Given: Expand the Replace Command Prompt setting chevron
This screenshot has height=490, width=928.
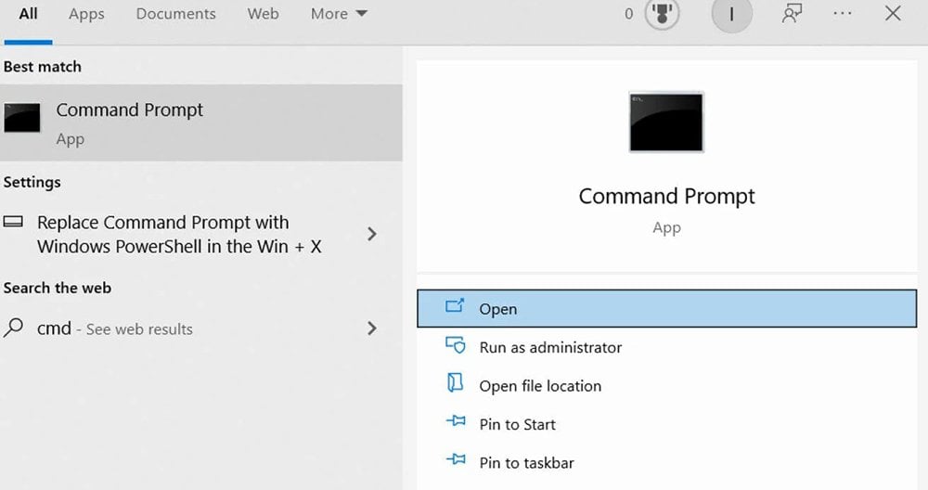Looking at the screenshot, I should (x=372, y=234).
